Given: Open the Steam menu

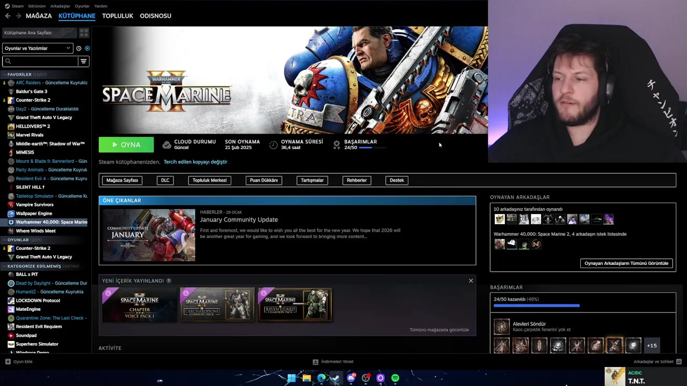Looking at the screenshot, I should point(17,6).
